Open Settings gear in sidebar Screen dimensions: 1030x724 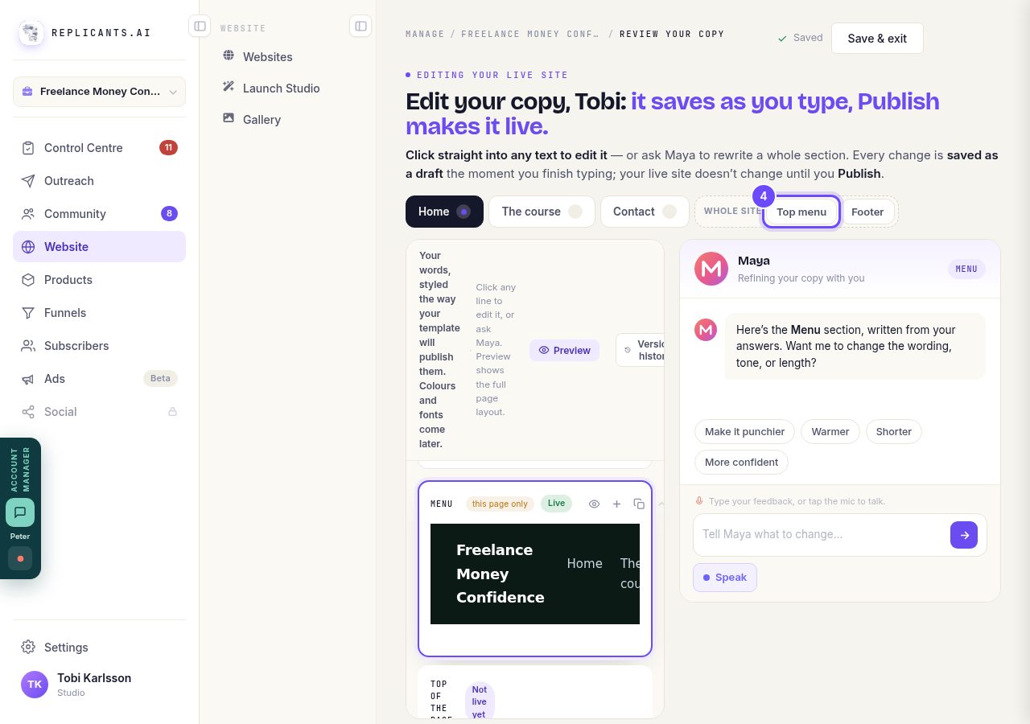28,647
